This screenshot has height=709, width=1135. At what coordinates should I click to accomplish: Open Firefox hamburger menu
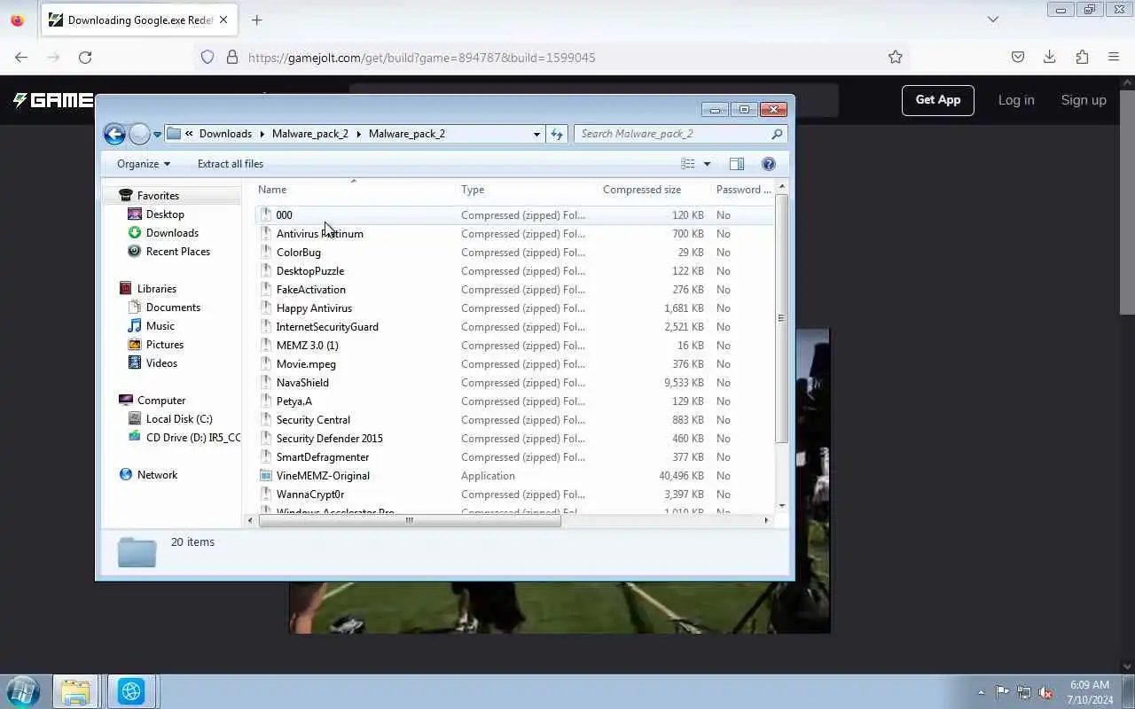coord(1114,58)
